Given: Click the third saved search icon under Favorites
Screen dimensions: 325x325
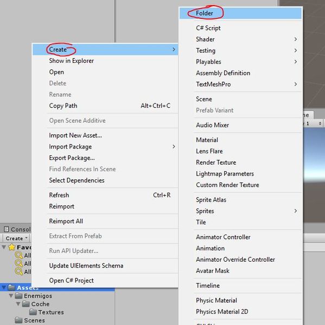Looking at the screenshot, I should [19, 271].
